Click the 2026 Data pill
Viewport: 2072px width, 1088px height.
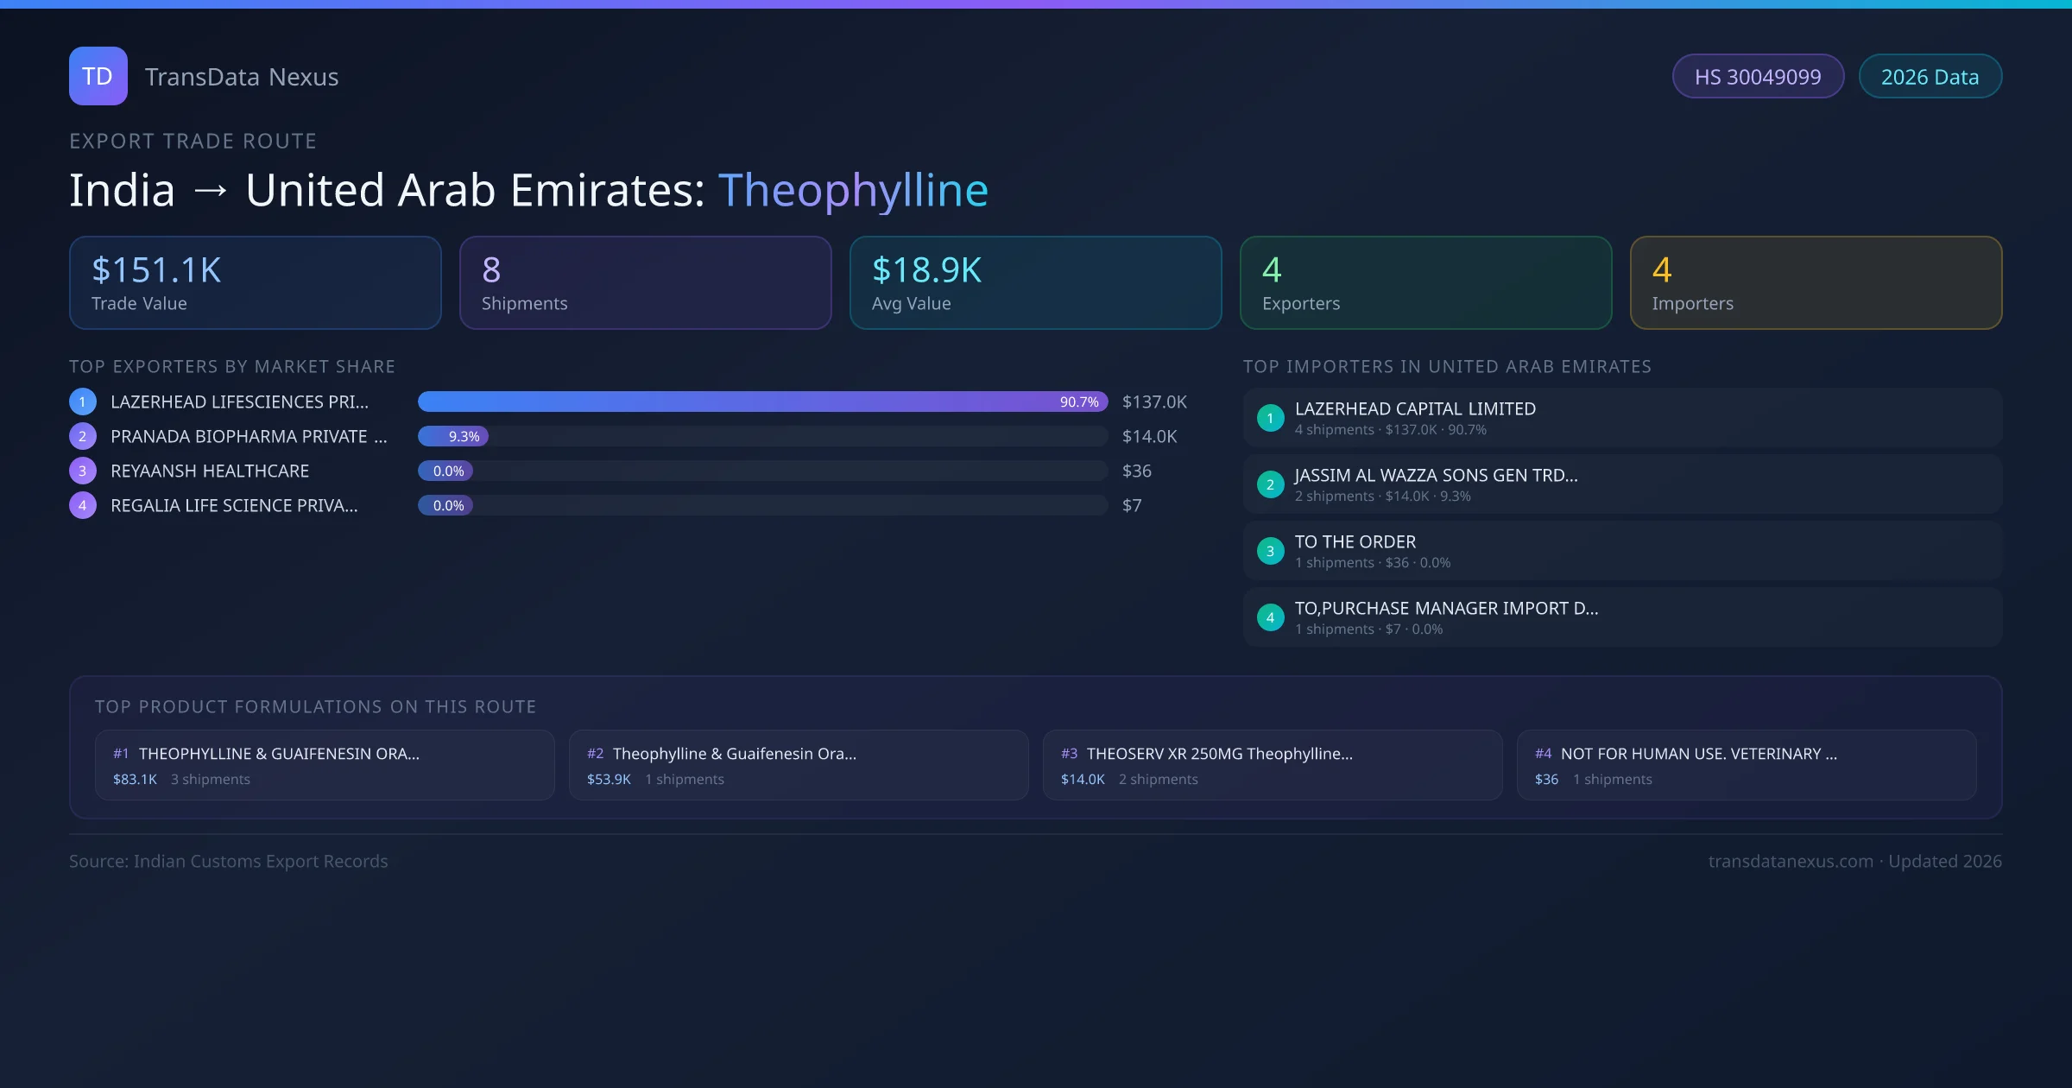(1930, 77)
